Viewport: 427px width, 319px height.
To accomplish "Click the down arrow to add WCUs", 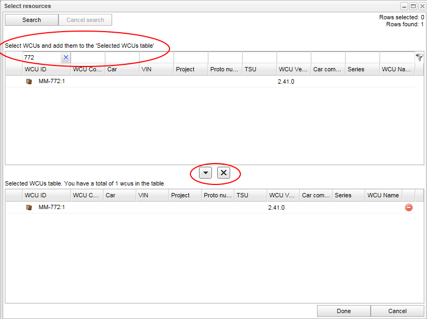I will point(205,173).
